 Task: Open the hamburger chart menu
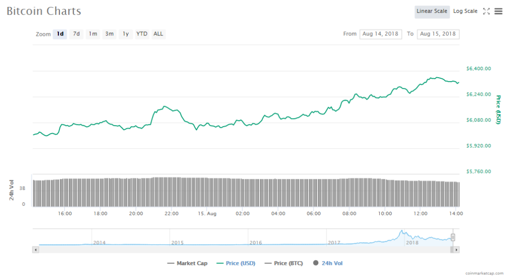pos(498,11)
